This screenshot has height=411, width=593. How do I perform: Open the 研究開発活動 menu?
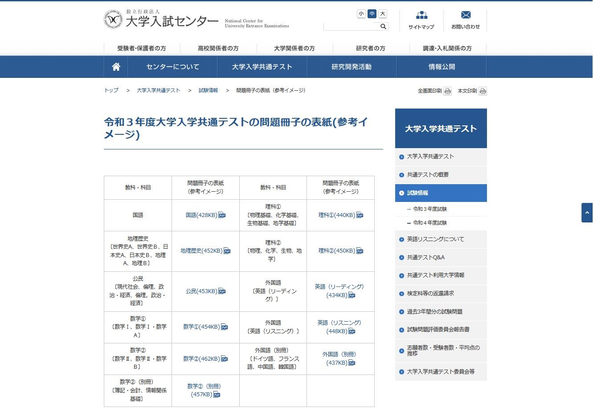[352, 67]
